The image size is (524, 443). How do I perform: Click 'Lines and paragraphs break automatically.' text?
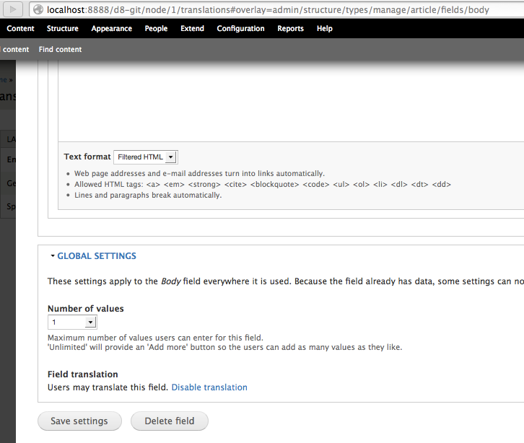pos(148,195)
